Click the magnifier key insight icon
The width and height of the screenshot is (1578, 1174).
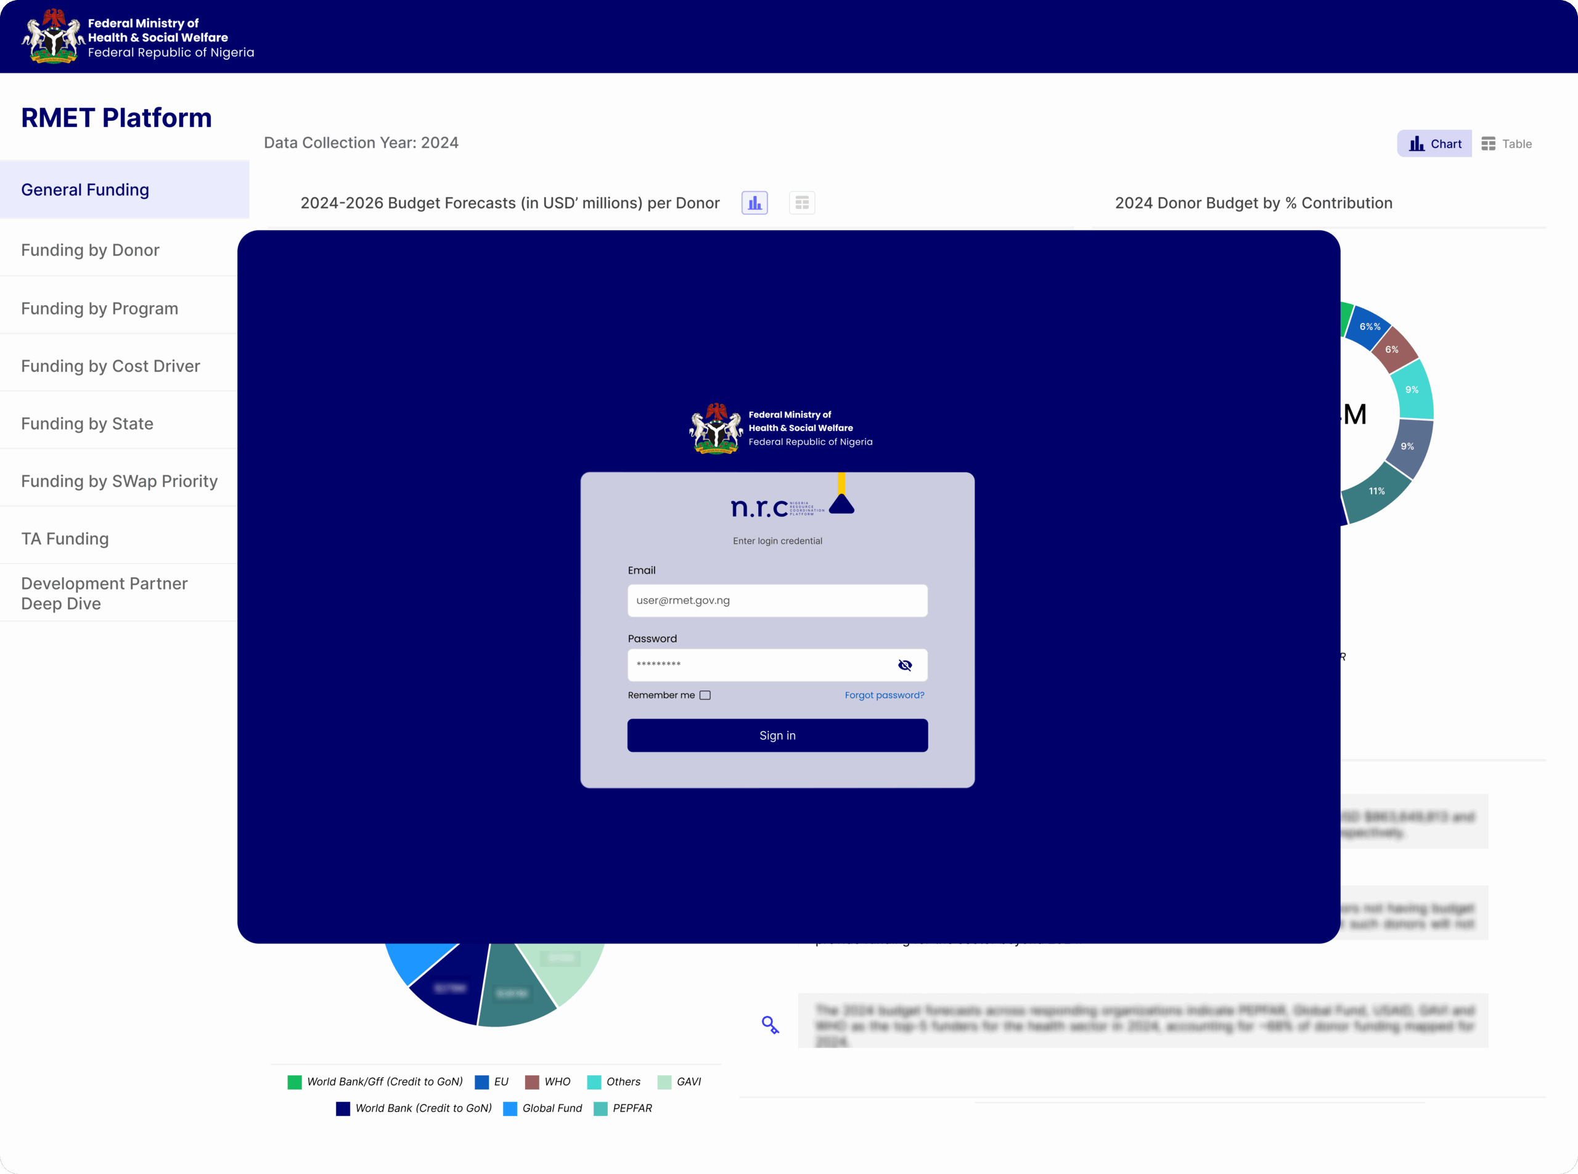tap(769, 1025)
